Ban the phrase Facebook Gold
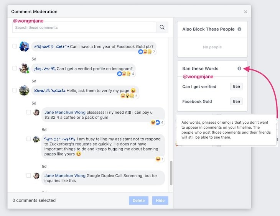Screen dimensions: 280x216 [x=236, y=101]
